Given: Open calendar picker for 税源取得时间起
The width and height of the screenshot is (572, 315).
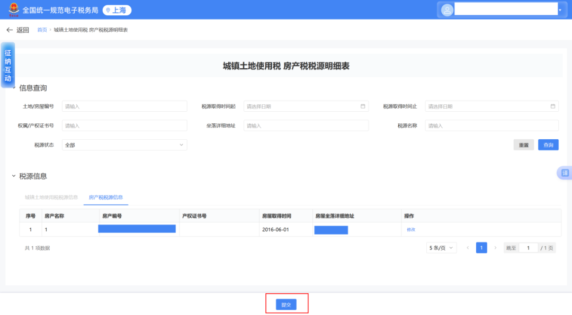Looking at the screenshot, I should click(363, 106).
